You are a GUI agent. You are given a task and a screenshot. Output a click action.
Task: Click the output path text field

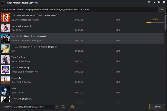(x=33, y=107)
